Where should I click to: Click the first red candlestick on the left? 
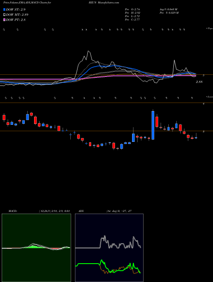pyautogui.click(x=4, y=117)
